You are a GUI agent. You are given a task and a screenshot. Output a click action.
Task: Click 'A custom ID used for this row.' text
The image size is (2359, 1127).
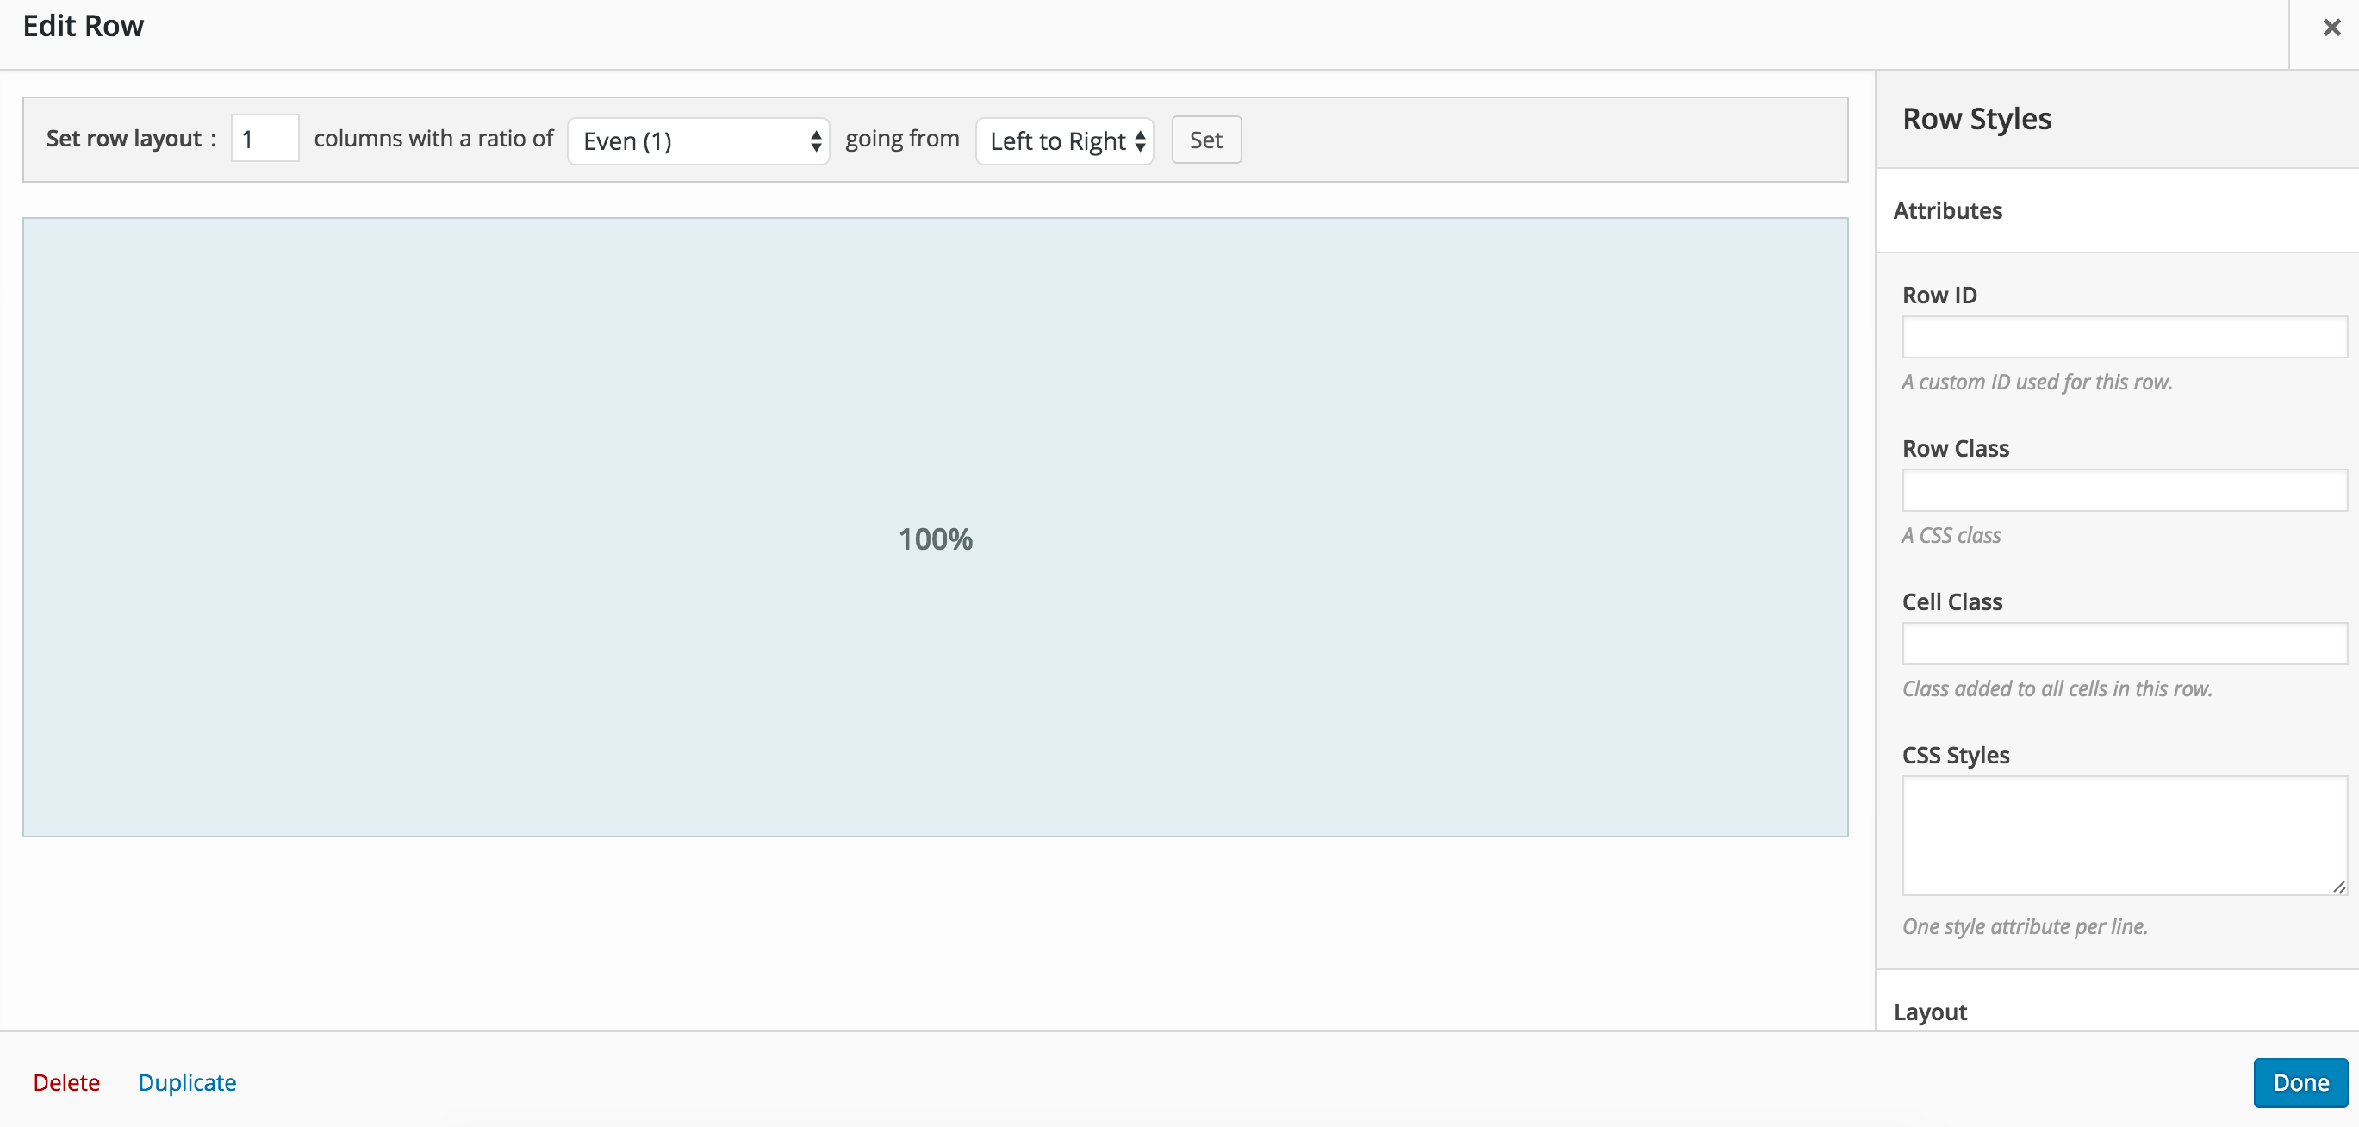pyautogui.click(x=2037, y=382)
